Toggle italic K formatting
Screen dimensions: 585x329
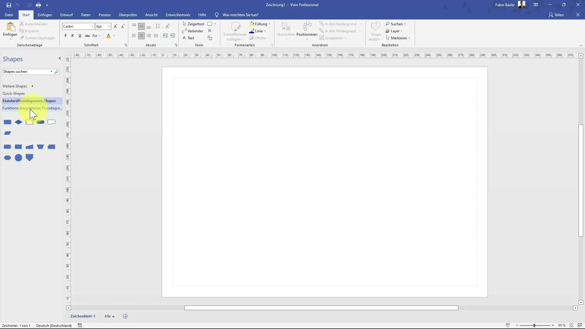73,36
